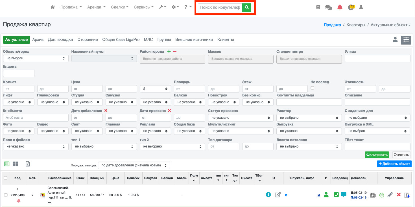415x207 pixels.
Task: Export the list to Excel file
Action: (x=28, y=164)
